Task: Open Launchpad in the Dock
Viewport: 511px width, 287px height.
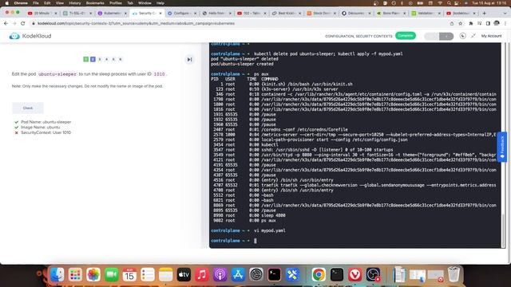Action: pyautogui.click(x=75, y=275)
